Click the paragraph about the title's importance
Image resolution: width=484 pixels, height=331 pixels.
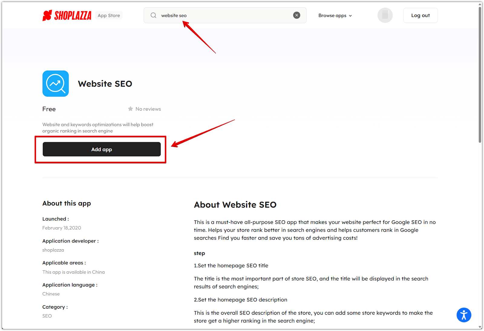[311, 283]
